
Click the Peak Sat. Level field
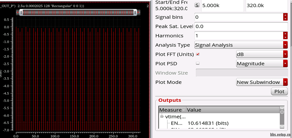(x=241, y=26)
